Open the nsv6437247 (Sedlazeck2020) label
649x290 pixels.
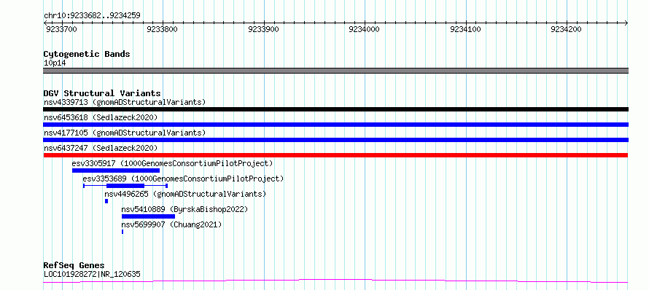click(x=101, y=148)
